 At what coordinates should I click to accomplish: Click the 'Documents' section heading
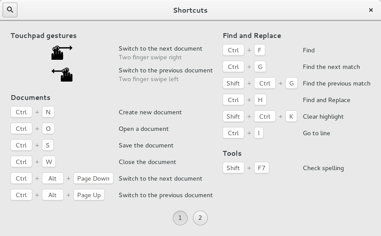pyautogui.click(x=31, y=98)
